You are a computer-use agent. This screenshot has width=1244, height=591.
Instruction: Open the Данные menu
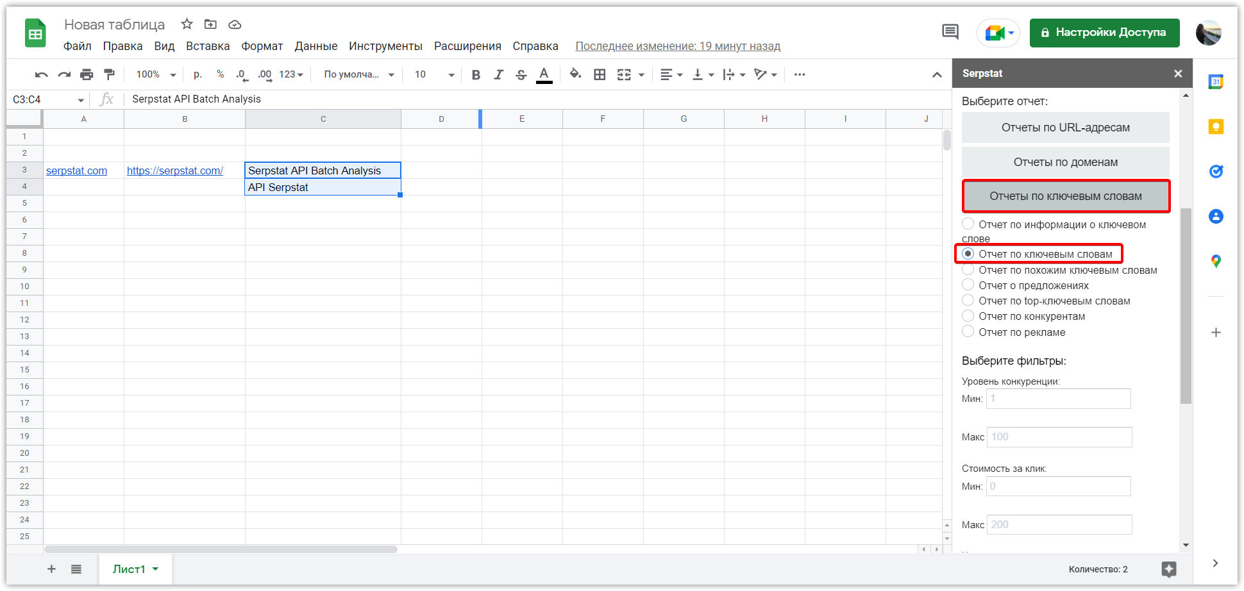[315, 46]
